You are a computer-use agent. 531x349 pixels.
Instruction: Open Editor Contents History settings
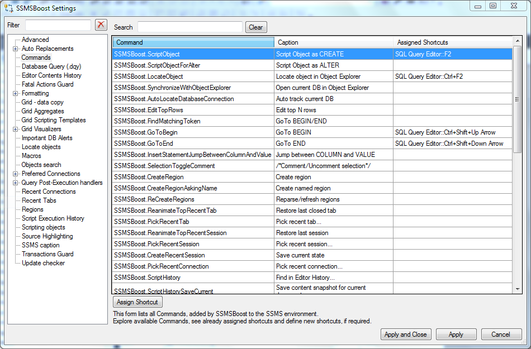[51, 75]
